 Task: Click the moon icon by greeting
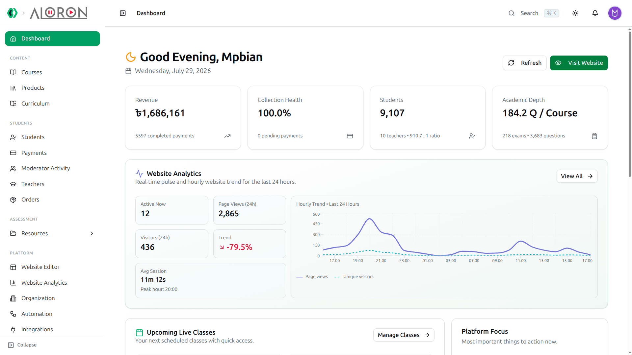(x=131, y=57)
